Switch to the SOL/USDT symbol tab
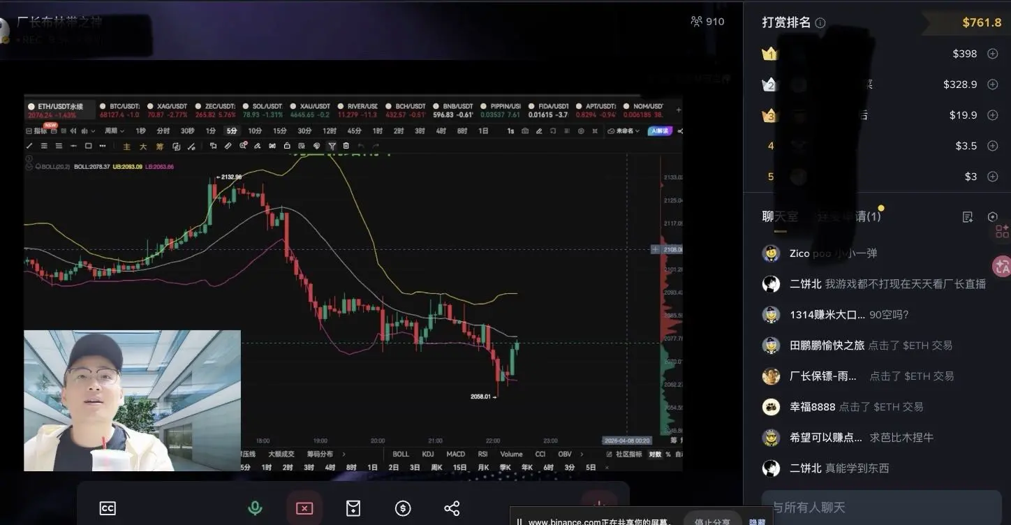Screen dimensions: 1011x525 (x=263, y=110)
